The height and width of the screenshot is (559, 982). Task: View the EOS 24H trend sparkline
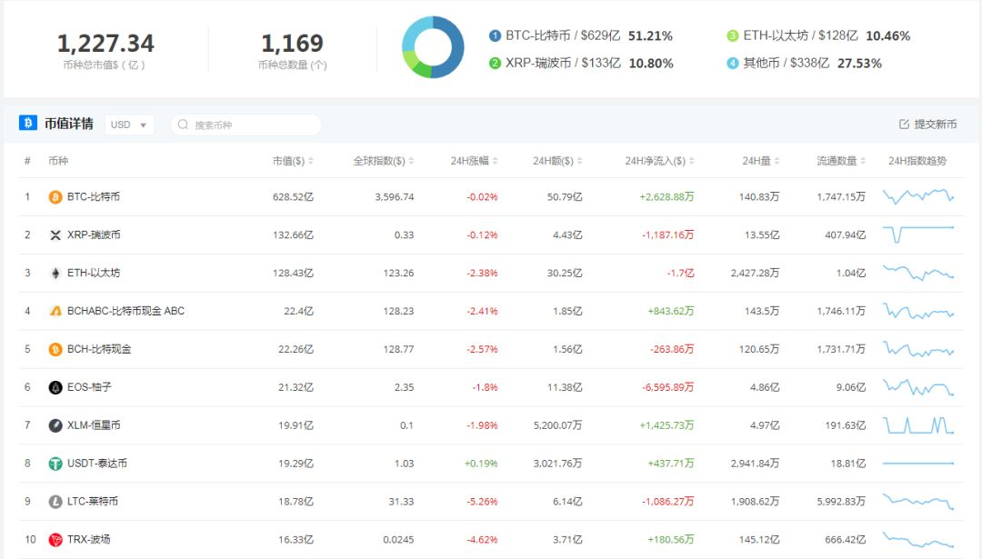click(x=918, y=387)
